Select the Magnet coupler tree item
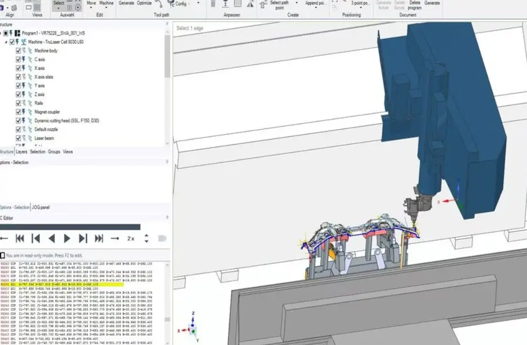Image resolution: width=527 pixels, height=345 pixels. tap(47, 112)
